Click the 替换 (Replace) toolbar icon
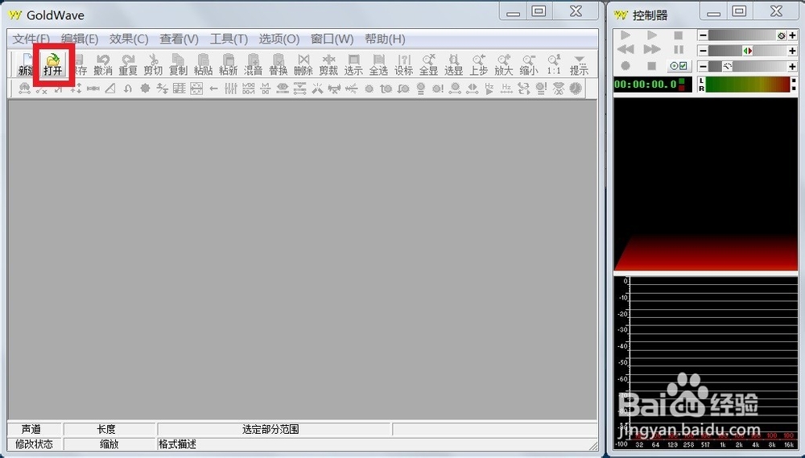This screenshot has height=458, width=805. click(x=279, y=64)
